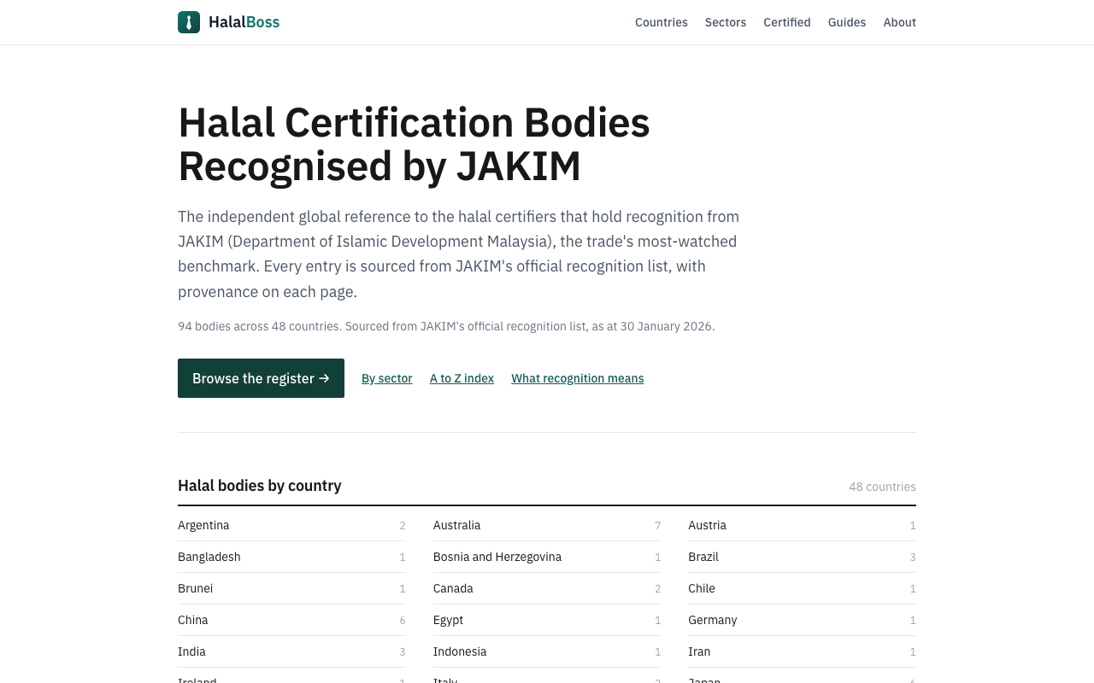Select India from the list
This screenshot has width=1094, height=683.
pyautogui.click(x=291, y=651)
